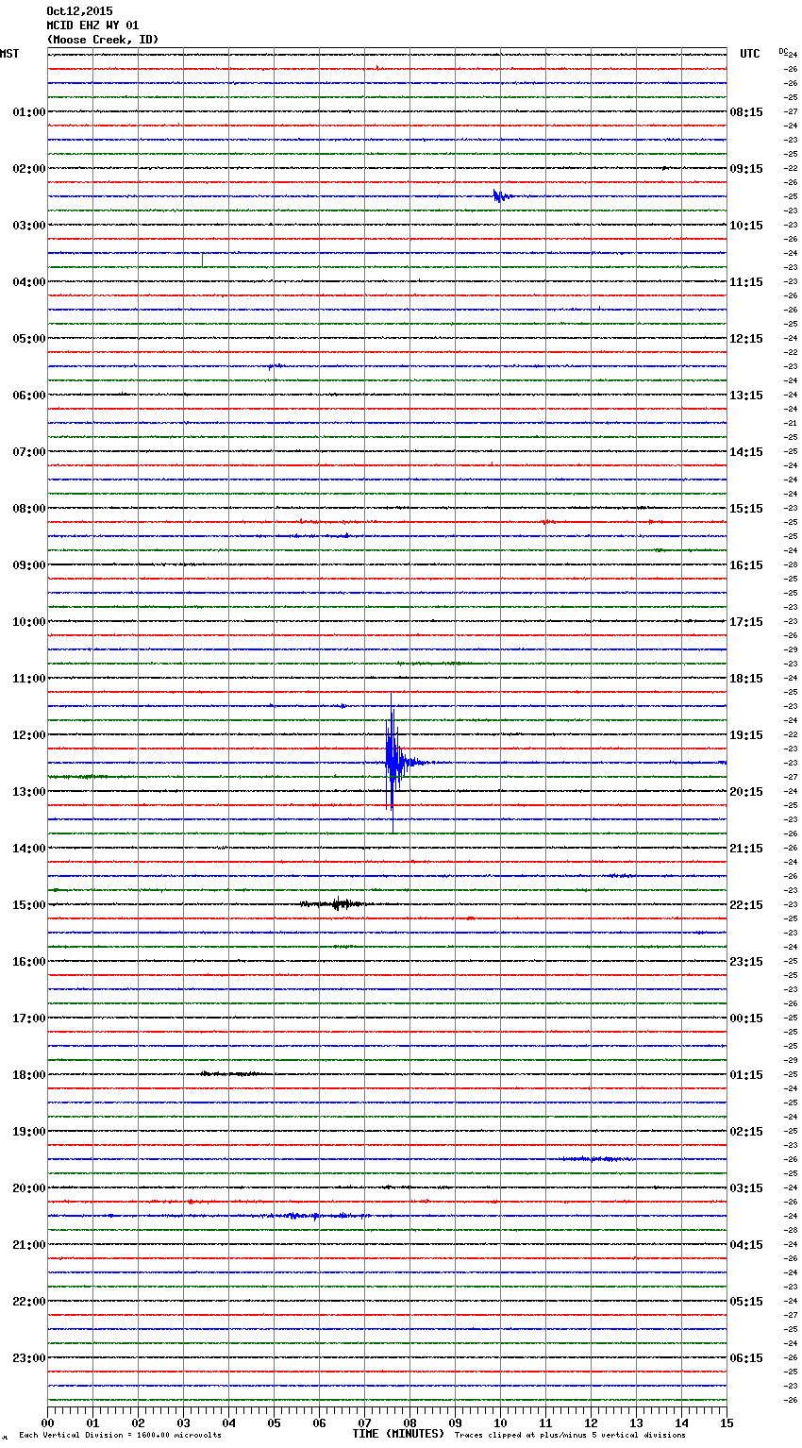The image size is (802, 1448).
Task: Click the 18:15 UTC time label
Action: pos(746,678)
